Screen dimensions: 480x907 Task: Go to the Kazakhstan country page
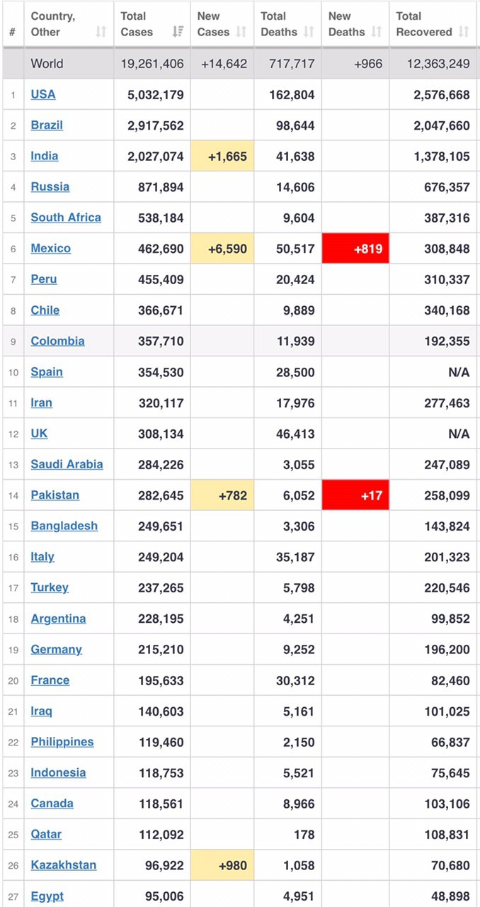(x=64, y=865)
